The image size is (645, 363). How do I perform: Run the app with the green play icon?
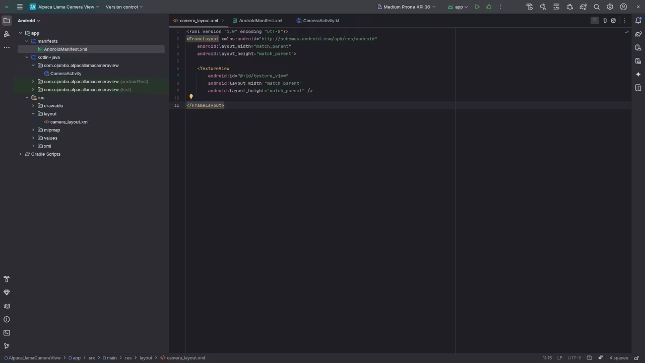(x=477, y=7)
